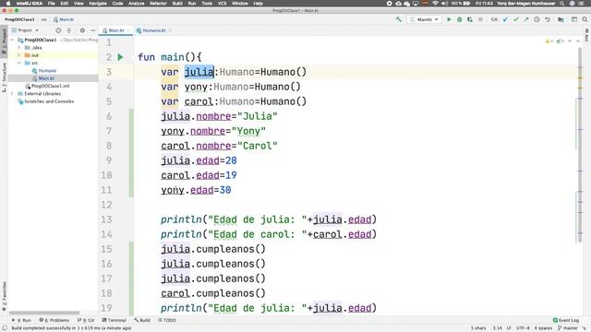Image resolution: width=591 pixels, height=332 pixels.
Task: Open macOS Spotlight search in menu bar
Action: (561, 4)
